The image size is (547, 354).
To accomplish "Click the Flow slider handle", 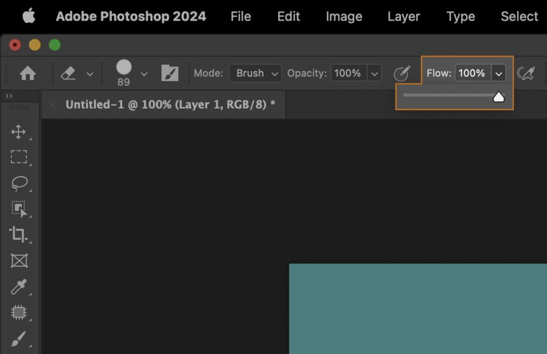I will pyautogui.click(x=499, y=97).
